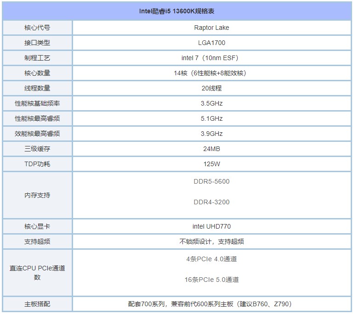353x314 pixels.
Task: Click the '4条PCIe 4.0通道' value
Action: [x=211, y=259]
